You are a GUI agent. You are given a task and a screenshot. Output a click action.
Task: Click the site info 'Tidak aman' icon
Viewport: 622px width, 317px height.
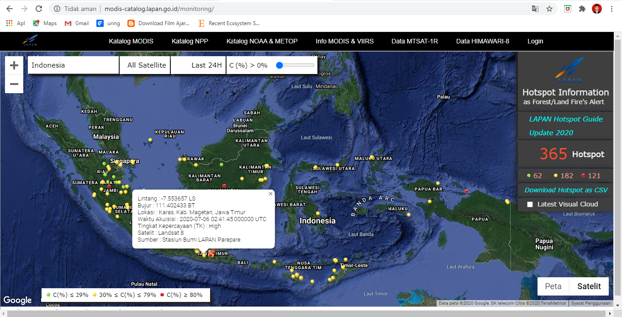pyautogui.click(x=57, y=9)
